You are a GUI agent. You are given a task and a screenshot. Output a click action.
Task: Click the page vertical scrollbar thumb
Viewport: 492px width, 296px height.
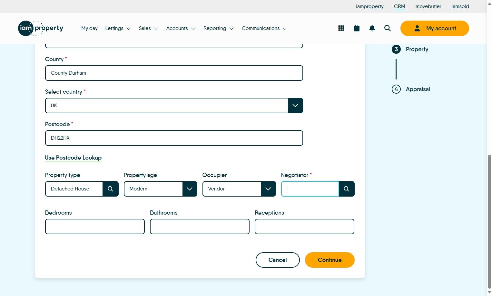pyautogui.click(x=489, y=221)
